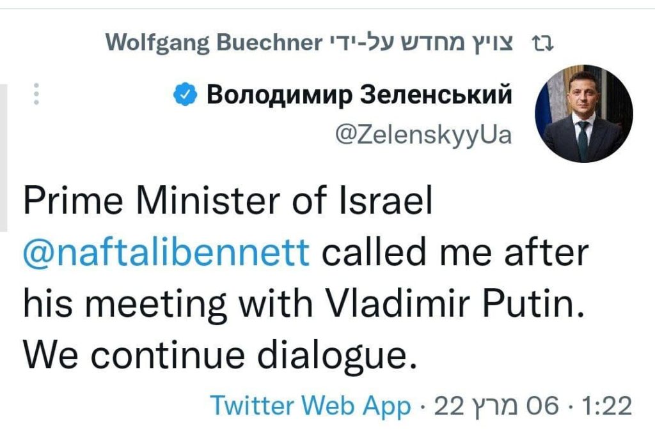
Task: Click the display name Володимир Зеленський
Action: [x=360, y=95]
